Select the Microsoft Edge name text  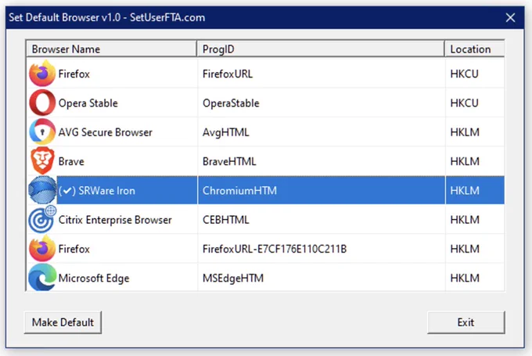94,279
